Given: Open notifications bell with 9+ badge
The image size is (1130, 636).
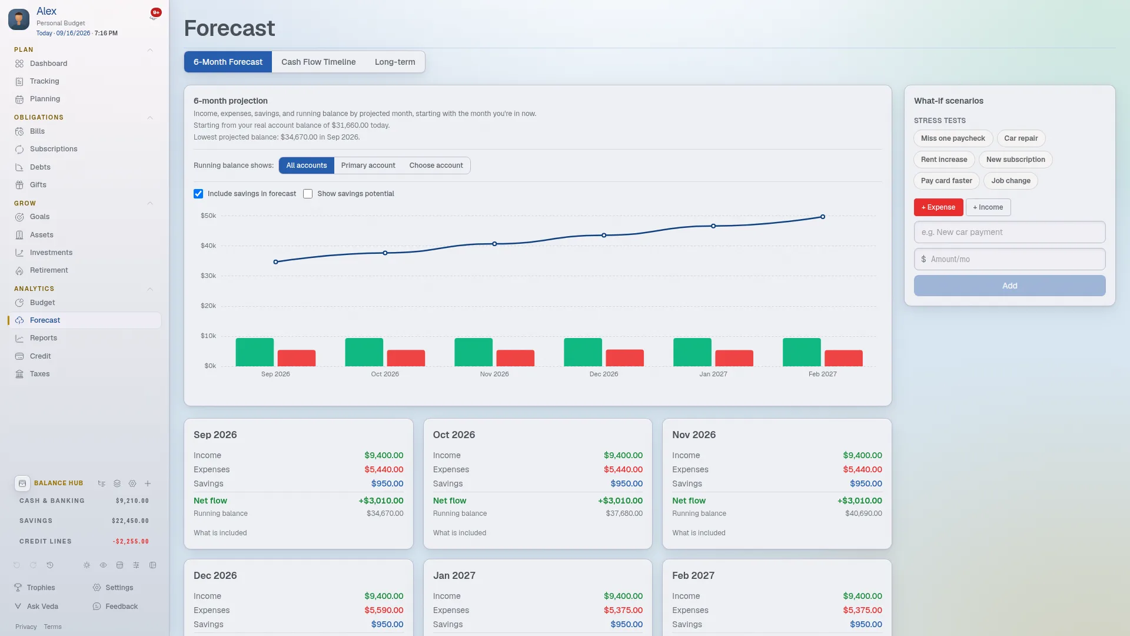Looking at the screenshot, I should pos(154,15).
